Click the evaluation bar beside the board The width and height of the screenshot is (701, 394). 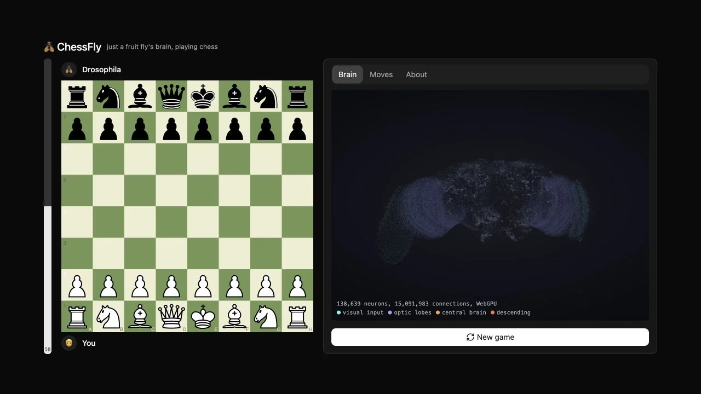(48, 206)
